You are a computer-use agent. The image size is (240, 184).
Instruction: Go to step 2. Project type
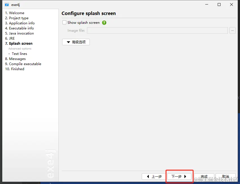(x=17, y=18)
